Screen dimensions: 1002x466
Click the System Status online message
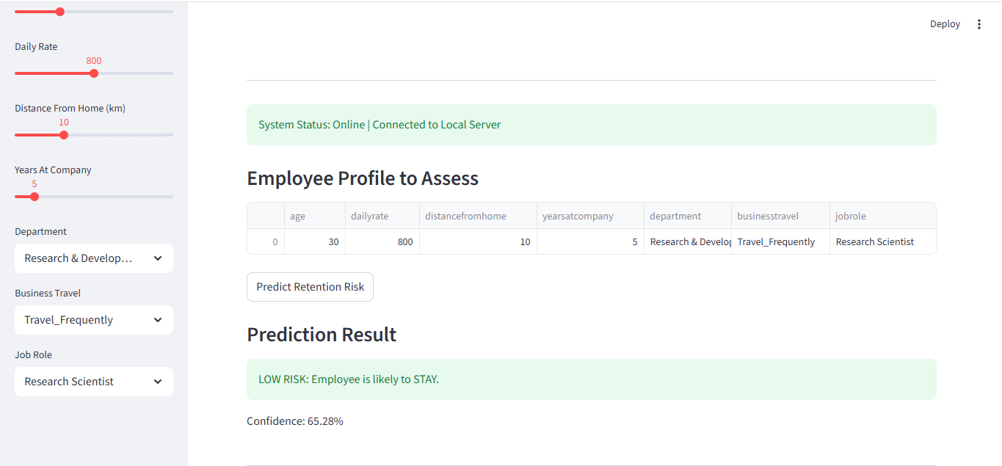592,125
